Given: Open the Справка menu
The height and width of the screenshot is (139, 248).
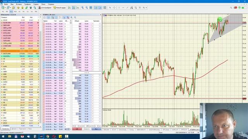Looking at the screenshot, I should click(x=51, y=4).
